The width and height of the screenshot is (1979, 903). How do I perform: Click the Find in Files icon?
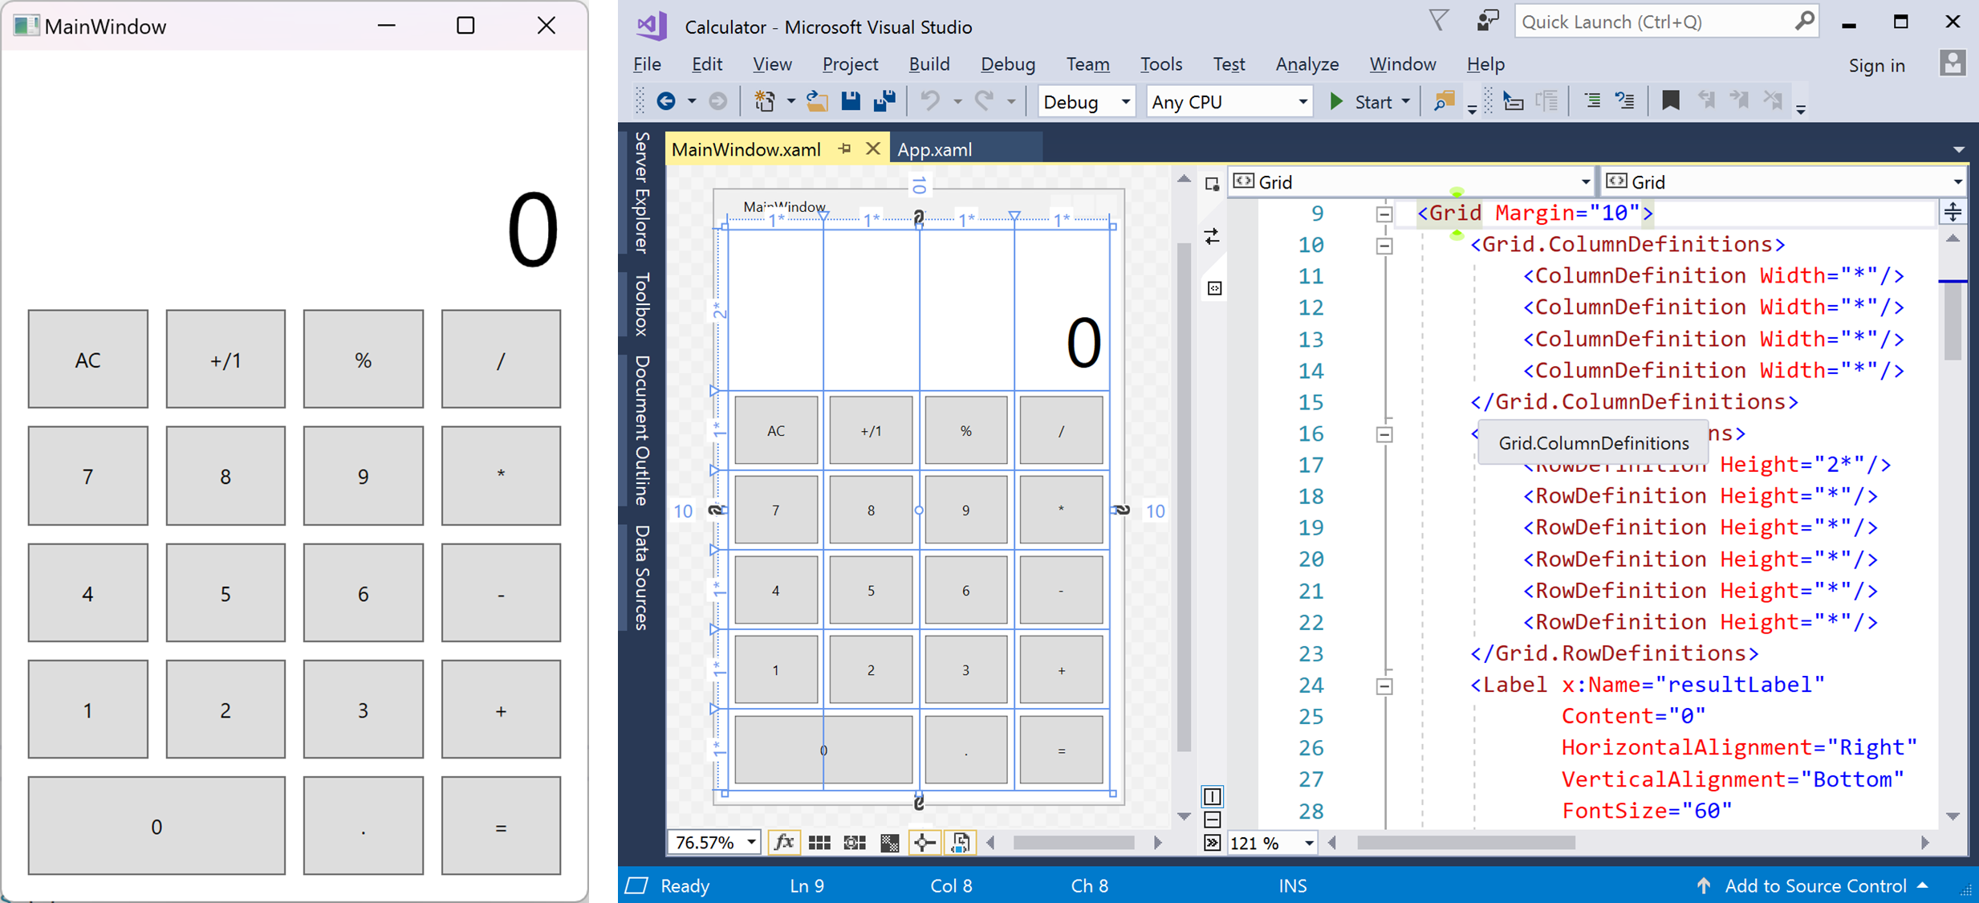coord(1443,101)
